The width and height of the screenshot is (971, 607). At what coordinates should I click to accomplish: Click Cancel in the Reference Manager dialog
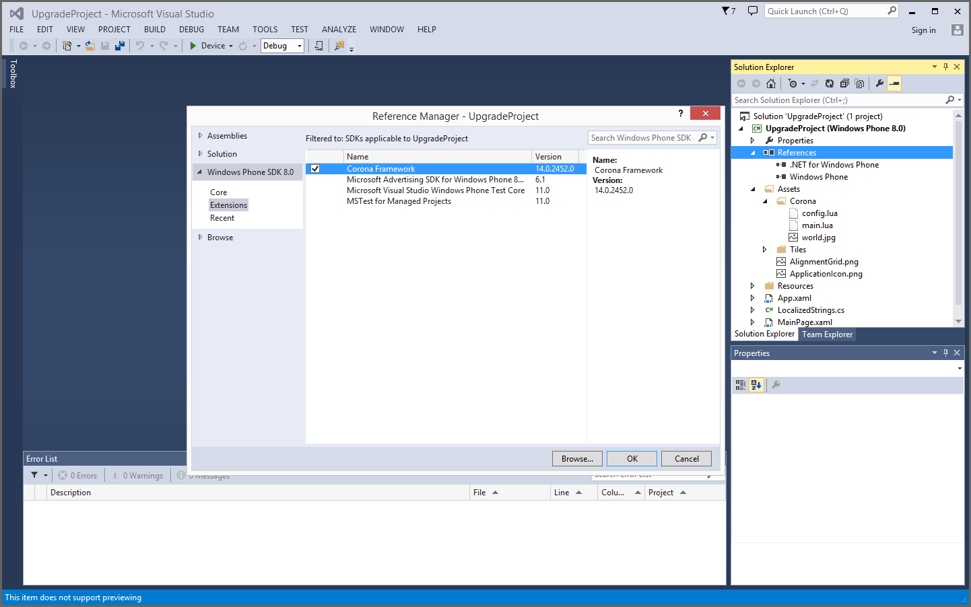click(x=686, y=459)
